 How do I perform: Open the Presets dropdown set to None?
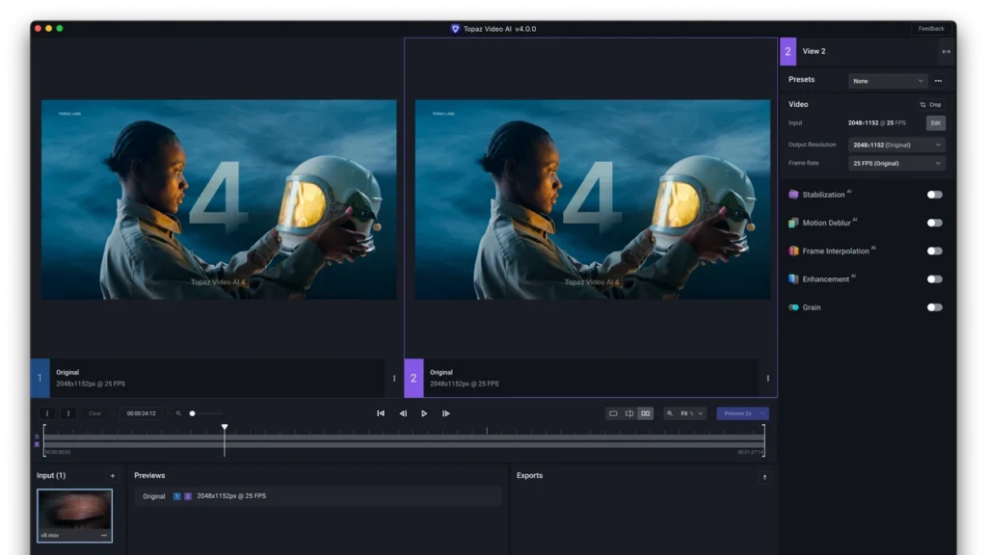coord(888,81)
